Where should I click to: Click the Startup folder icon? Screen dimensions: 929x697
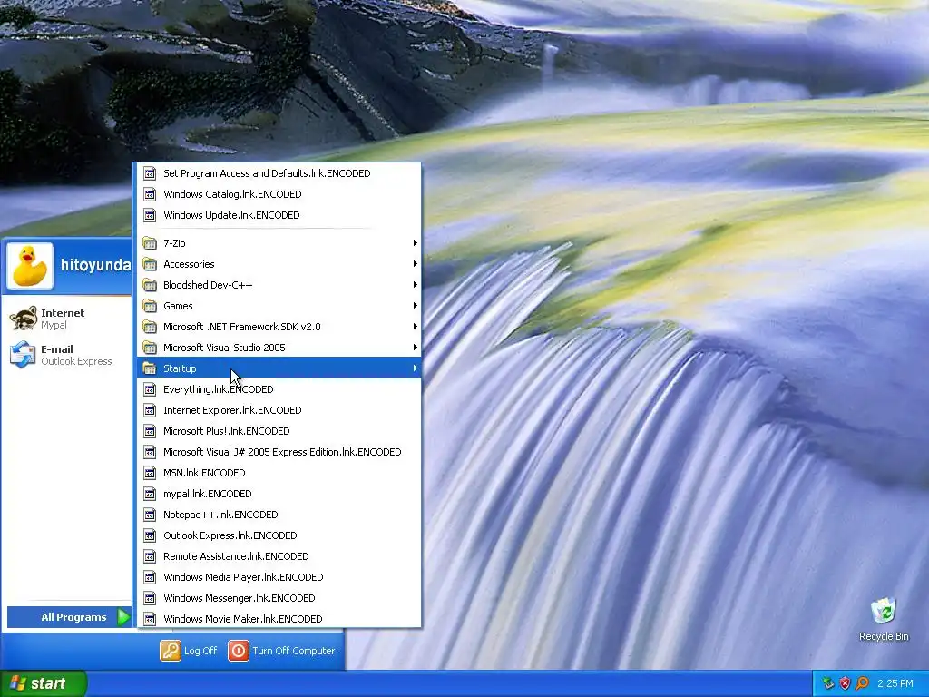pyautogui.click(x=150, y=368)
